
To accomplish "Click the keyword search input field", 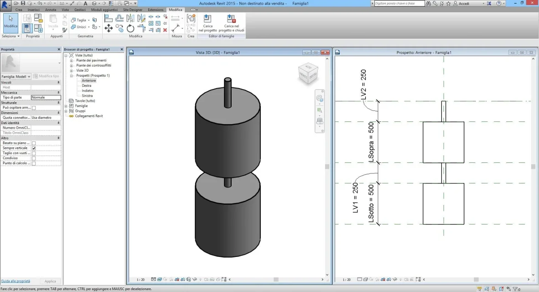I will [x=399, y=4].
